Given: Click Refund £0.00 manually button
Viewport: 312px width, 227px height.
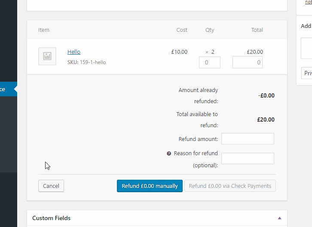Looking at the screenshot, I should (x=150, y=186).
